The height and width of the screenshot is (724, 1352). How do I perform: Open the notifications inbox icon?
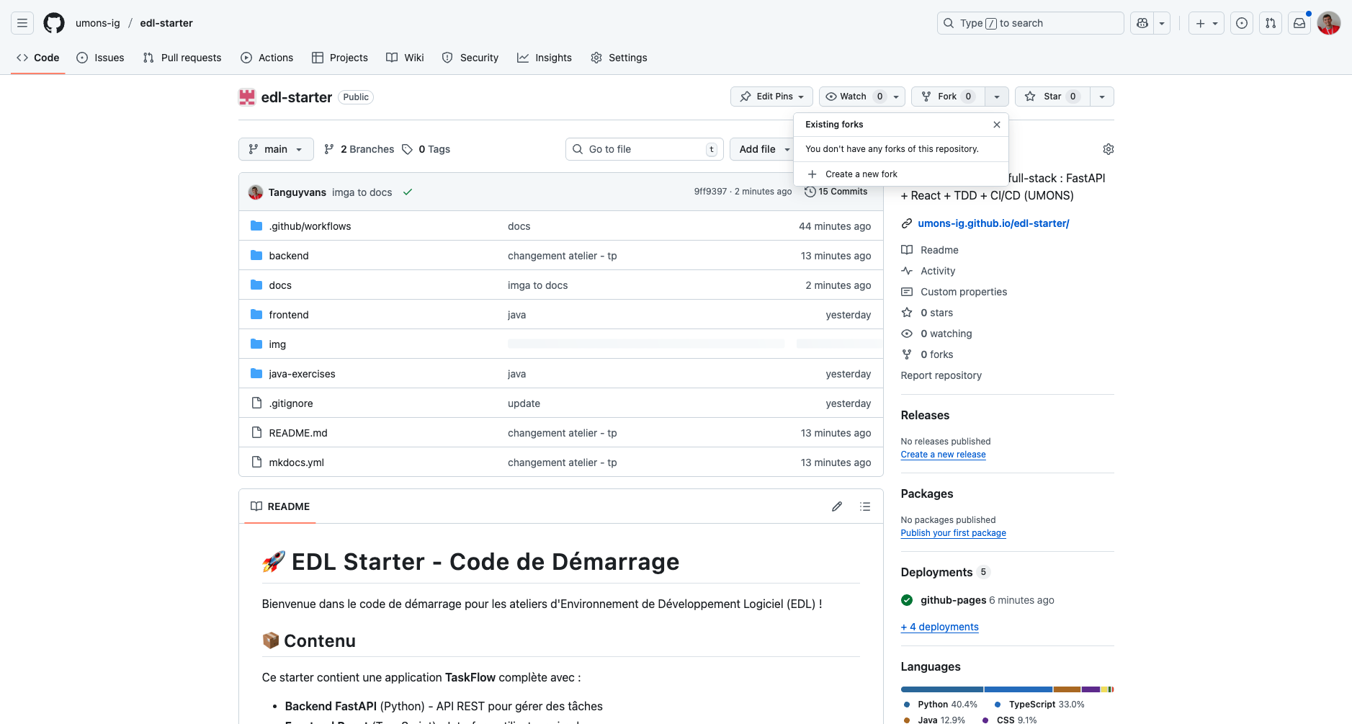pyautogui.click(x=1299, y=23)
